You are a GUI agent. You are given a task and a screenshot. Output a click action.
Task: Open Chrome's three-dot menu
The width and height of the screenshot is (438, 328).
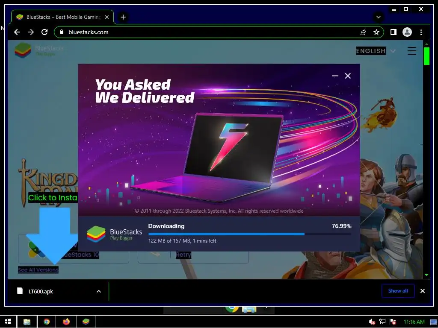tap(421, 32)
